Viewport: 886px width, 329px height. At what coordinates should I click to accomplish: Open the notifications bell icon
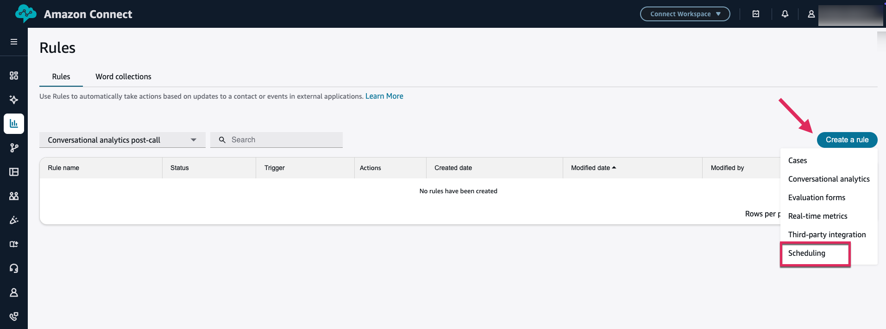point(785,14)
